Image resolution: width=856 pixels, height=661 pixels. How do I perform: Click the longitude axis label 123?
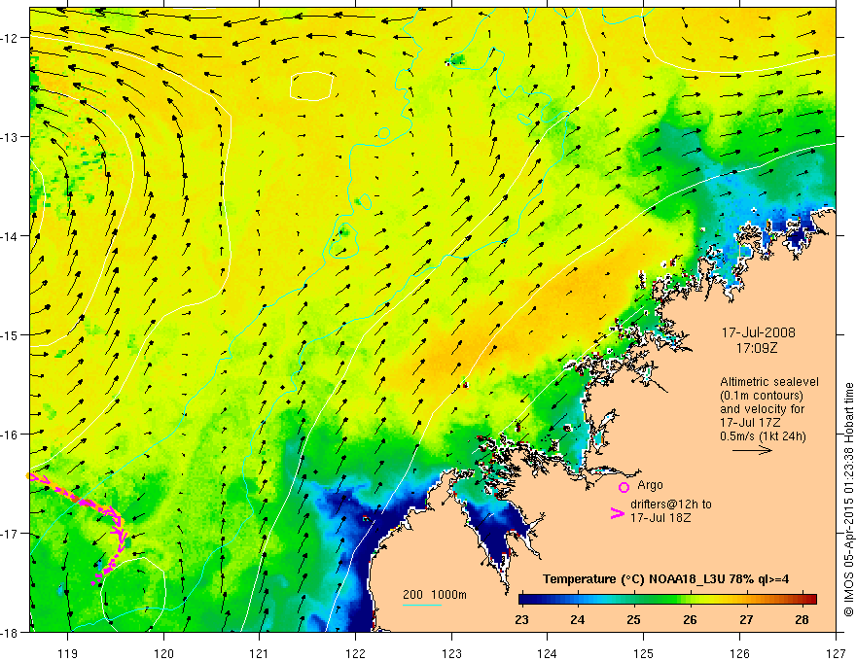click(x=451, y=653)
